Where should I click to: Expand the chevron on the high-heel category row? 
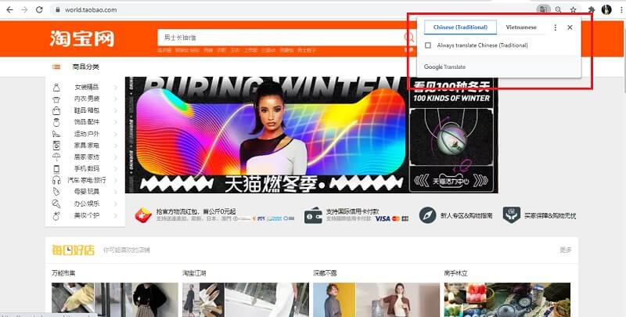click(x=115, y=134)
